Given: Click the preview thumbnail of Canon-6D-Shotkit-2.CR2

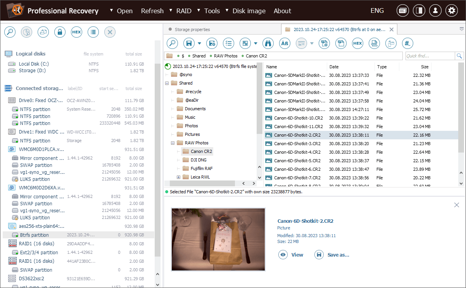Looking at the screenshot, I should click(x=218, y=239).
